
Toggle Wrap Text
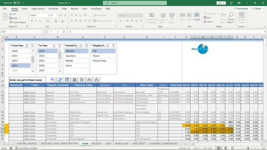[x=100, y=15]
